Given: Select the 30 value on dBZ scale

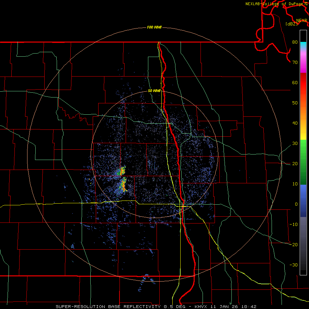Looking at the screenshot, I should tap(295, 144).
